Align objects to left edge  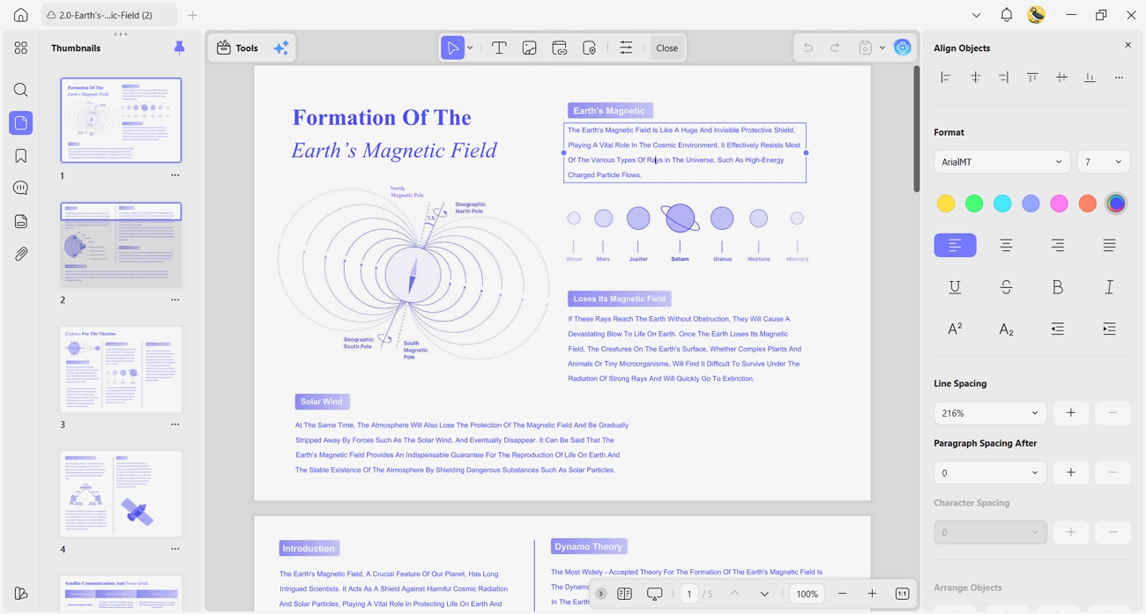coord(946,78)
